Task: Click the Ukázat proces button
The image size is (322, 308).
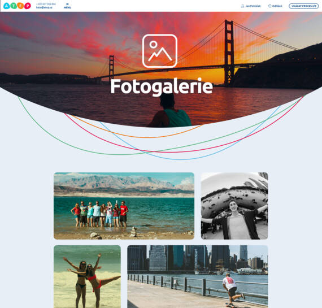Action: tap(304, 6)
